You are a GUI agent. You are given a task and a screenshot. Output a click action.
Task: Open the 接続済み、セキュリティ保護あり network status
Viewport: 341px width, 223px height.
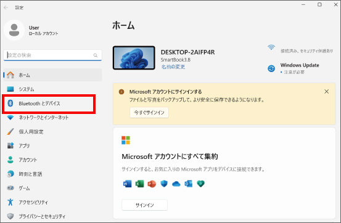(306, 51)
